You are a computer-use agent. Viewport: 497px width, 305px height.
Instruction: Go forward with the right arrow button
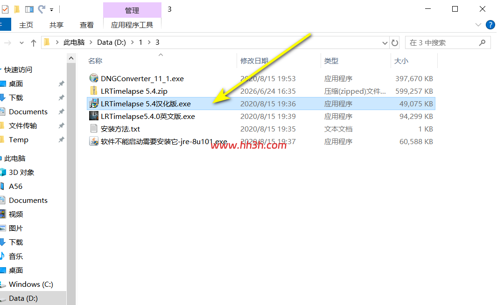pyautogui.click(x=7, y=43)
